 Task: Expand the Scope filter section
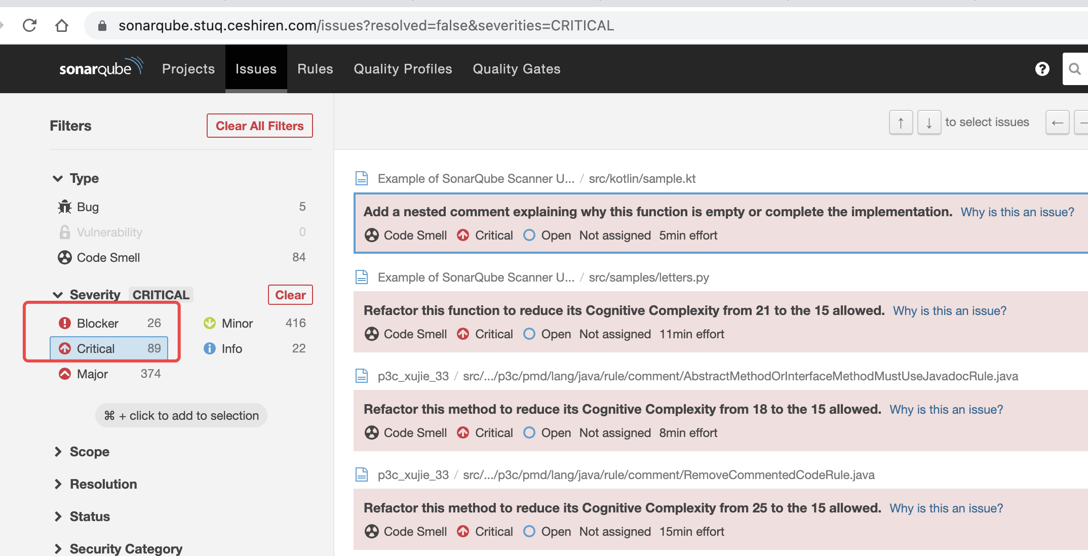pyautogui.click(x=81, y=452)
